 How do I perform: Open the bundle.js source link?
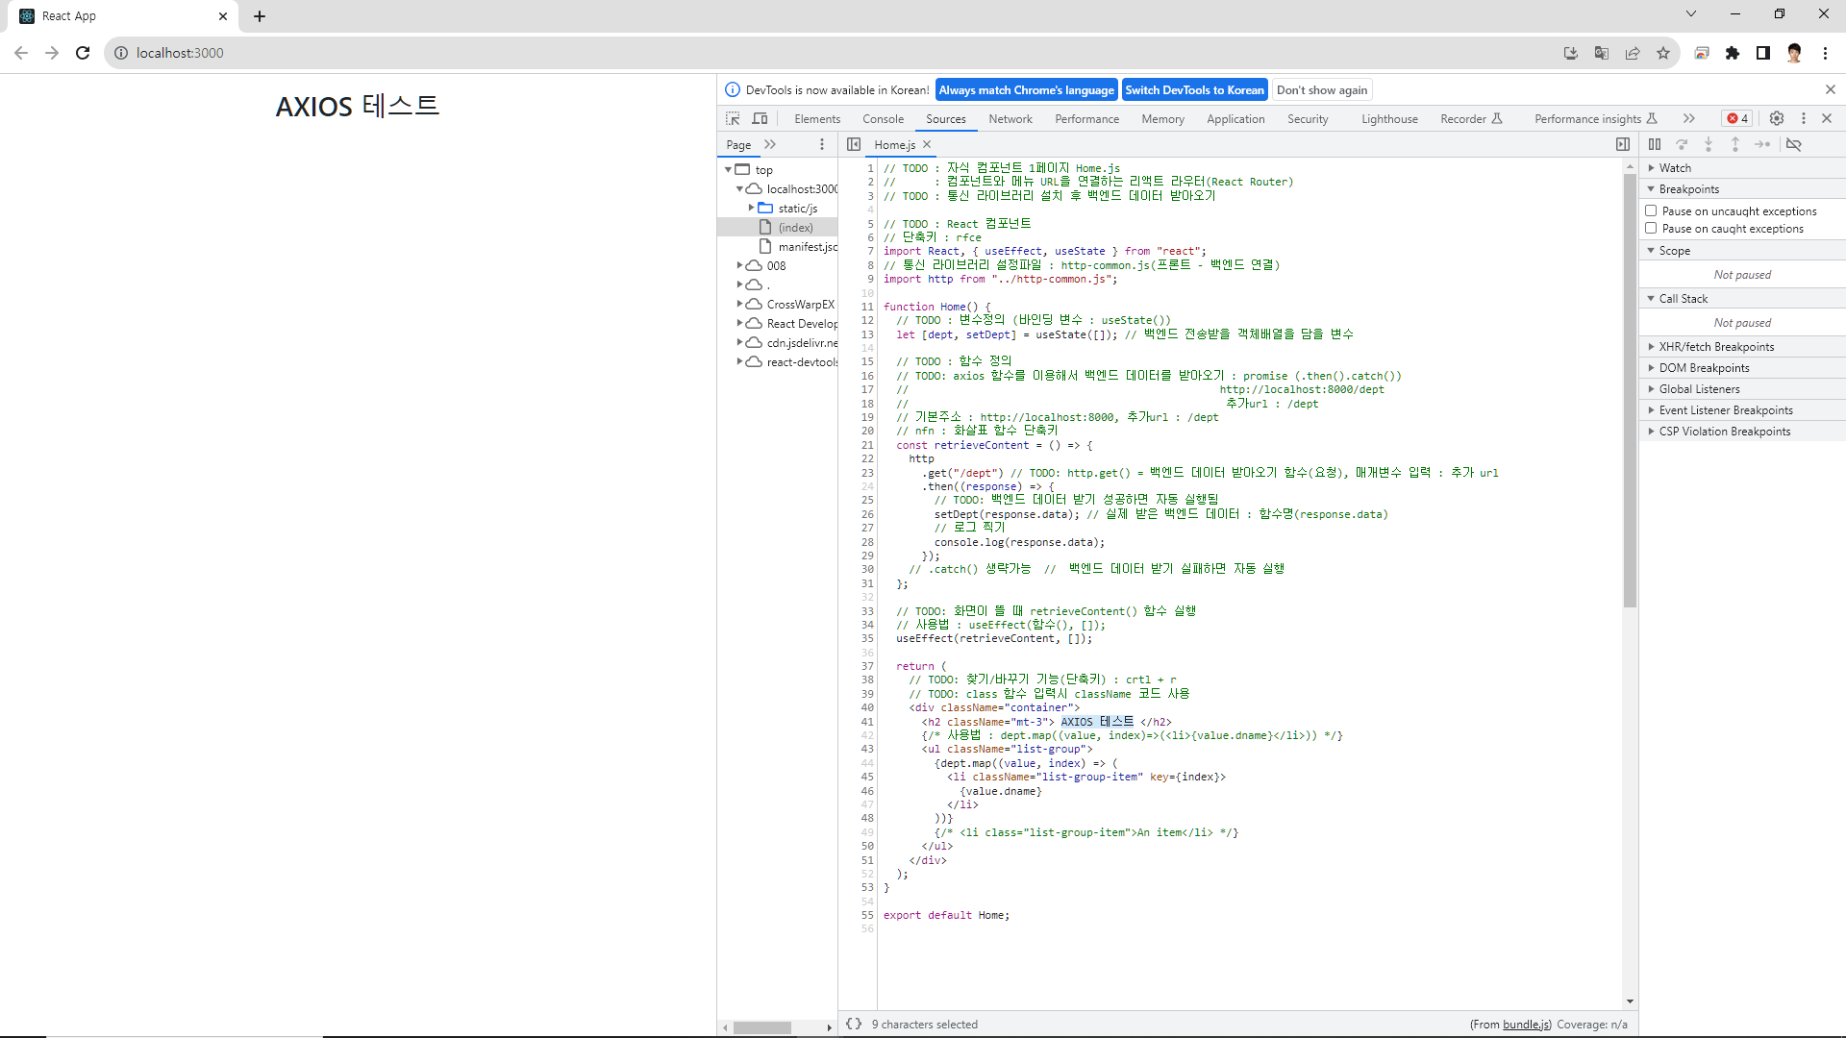(1526, 1024)
